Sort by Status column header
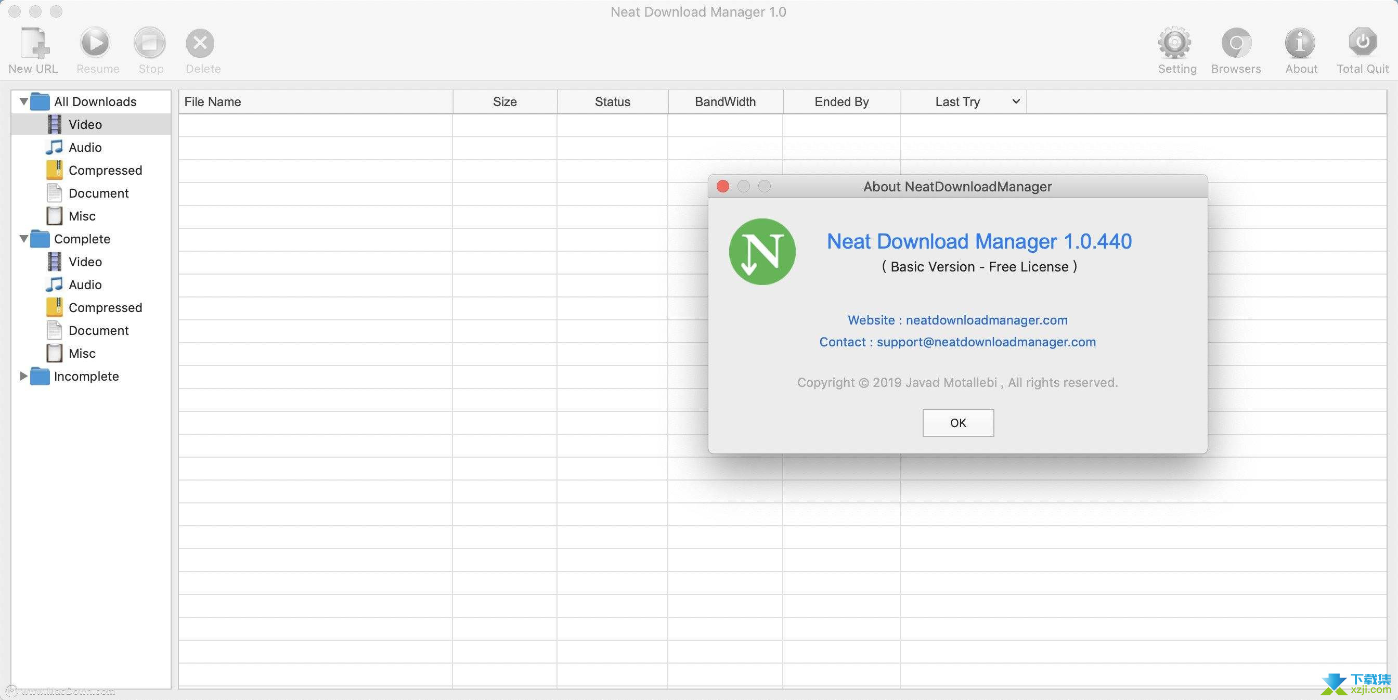 (x=612, y=101)
